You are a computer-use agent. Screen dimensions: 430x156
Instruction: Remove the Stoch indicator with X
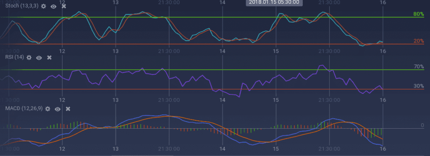click(64, 6)
